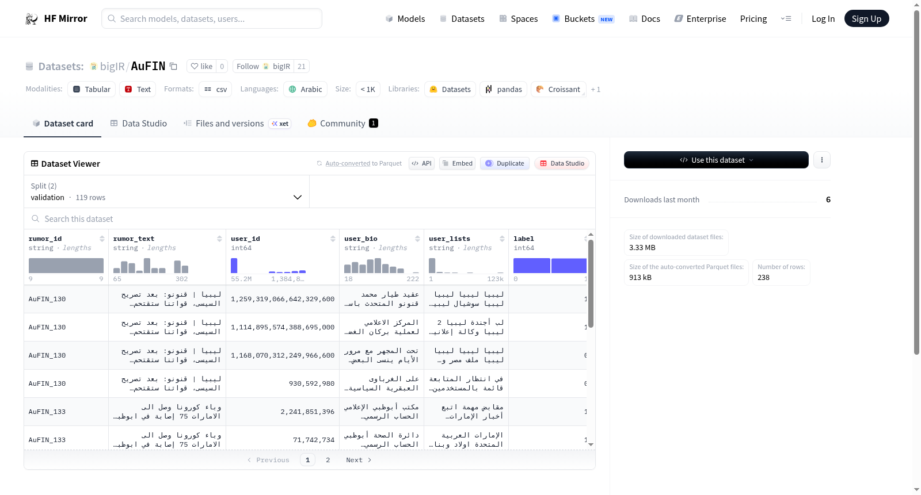
Task: Click the Sign Up button
Action: click(x=866, y=19)
